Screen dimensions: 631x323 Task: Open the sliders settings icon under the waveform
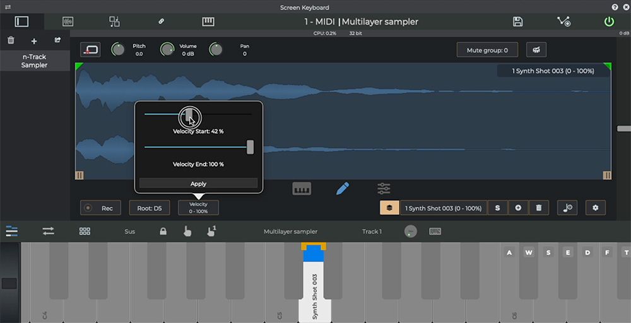coord(384,188)
